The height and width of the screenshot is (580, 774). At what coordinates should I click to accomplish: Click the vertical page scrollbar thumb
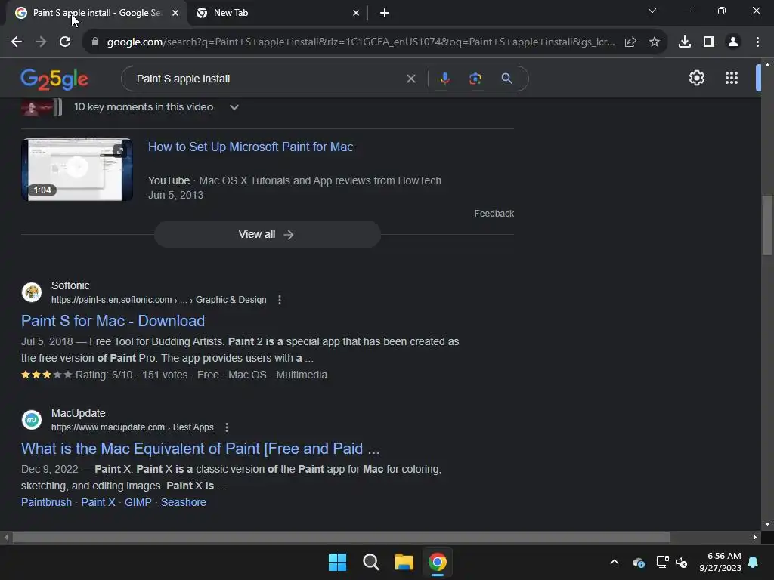pyautogui.click(x=767, y=225)
